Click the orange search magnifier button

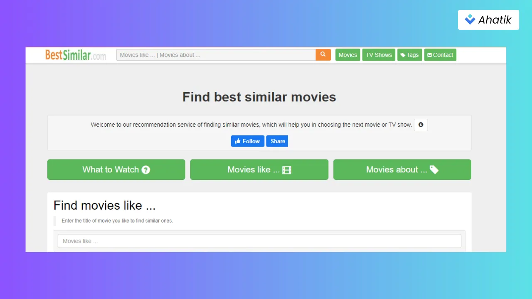323,55
